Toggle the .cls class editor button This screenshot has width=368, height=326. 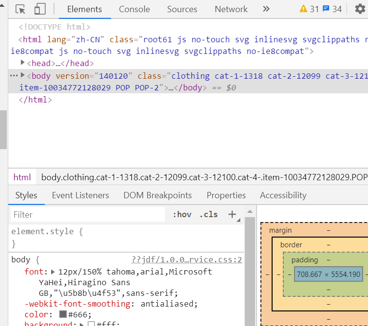pos(208,214)
